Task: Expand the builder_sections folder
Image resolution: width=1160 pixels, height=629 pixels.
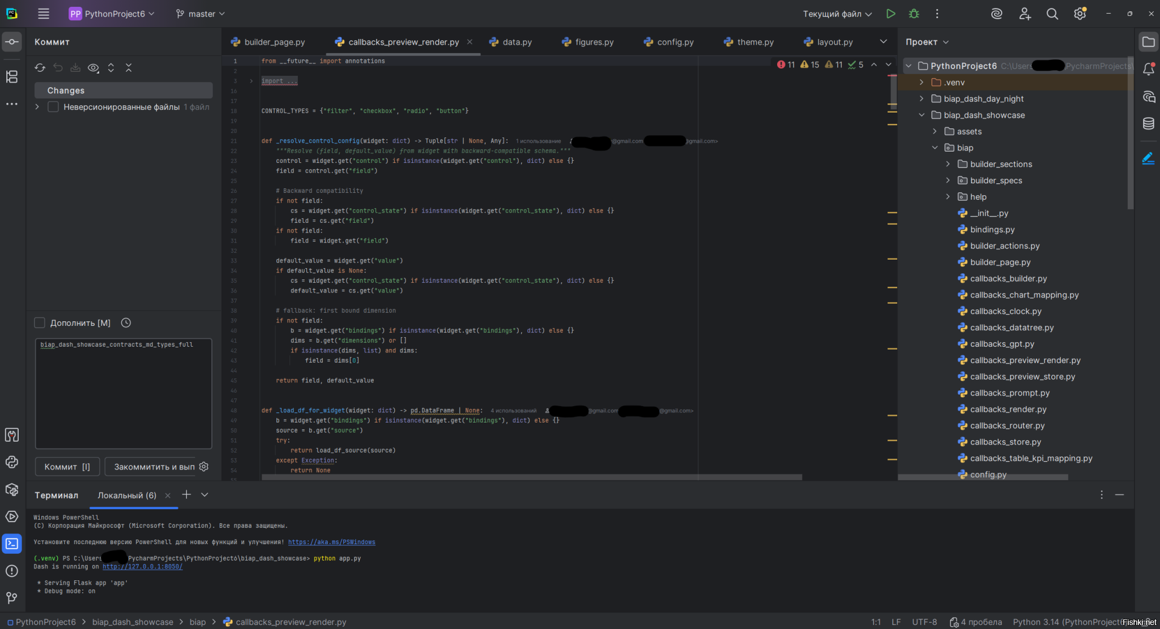Action: click(948, 164)
